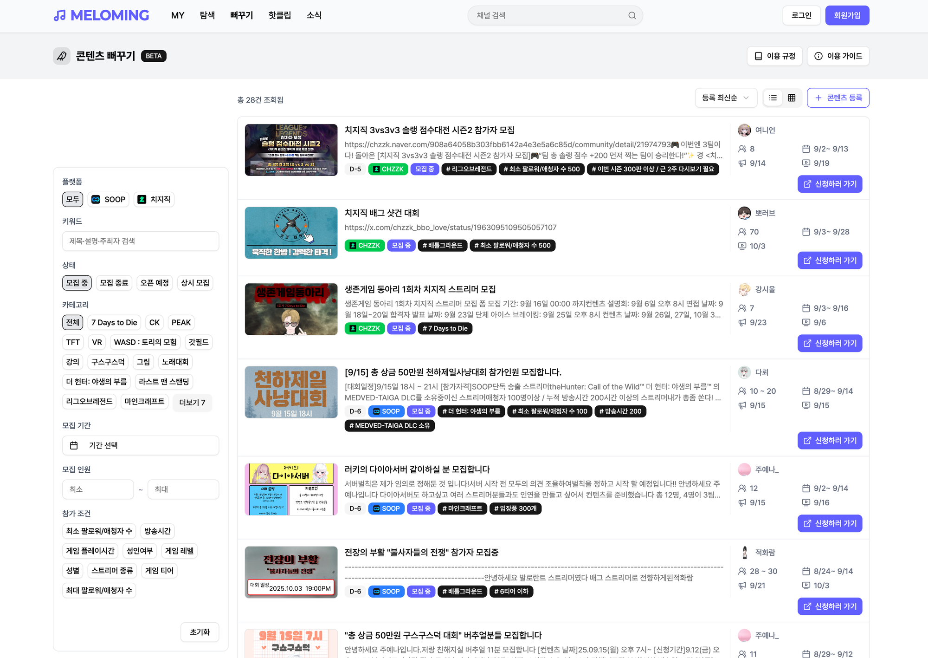This screenshot has width=928, height=658.
Task: Click the search magnifier icon in channel search
Action: coord(632,15)
